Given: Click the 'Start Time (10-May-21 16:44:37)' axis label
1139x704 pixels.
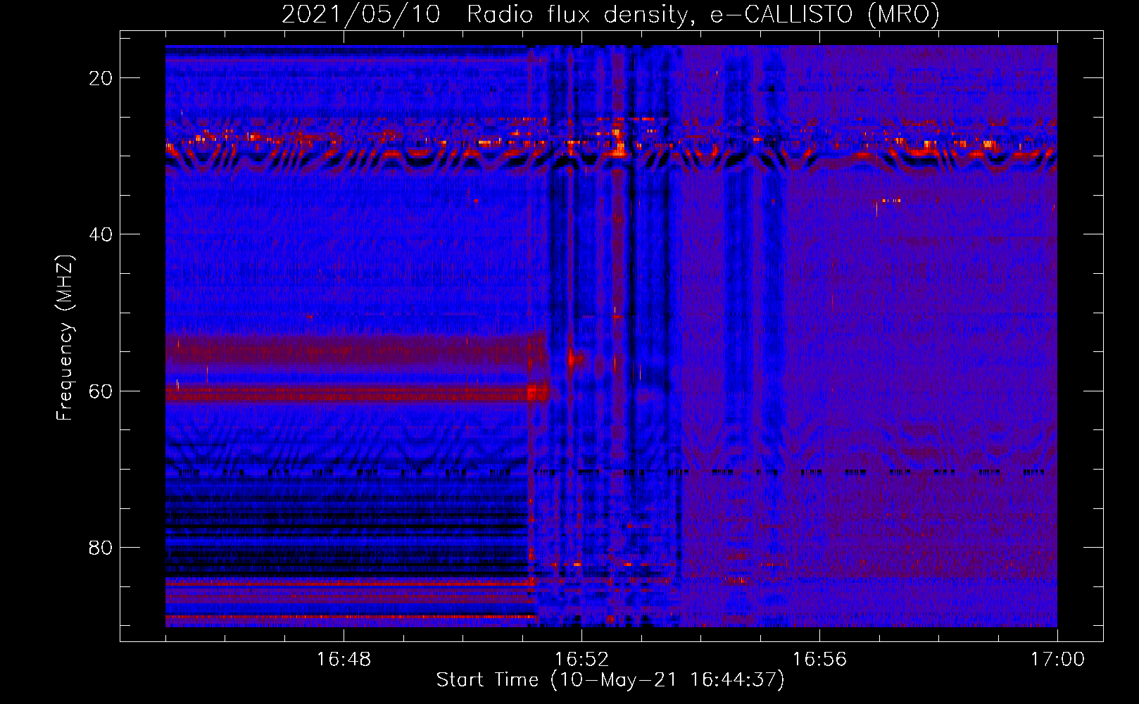Looking at the screenshot, I should click(610, 680).
